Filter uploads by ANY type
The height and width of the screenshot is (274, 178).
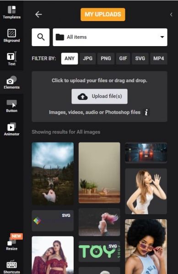click(x=70, y=58)
